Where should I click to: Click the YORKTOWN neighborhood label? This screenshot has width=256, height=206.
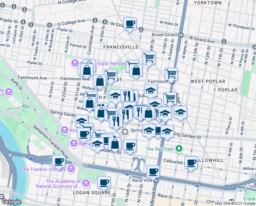pos(208,3)
